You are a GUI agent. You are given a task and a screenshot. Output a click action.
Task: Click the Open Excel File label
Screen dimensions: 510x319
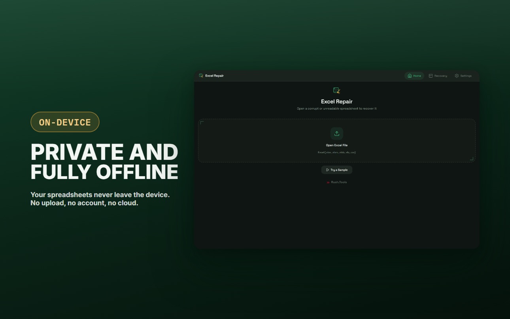337,145
